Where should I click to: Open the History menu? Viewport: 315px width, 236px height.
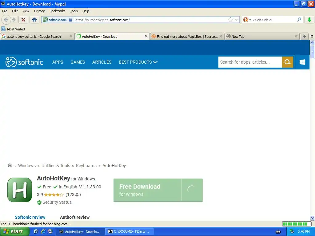(x=39, y=11)
